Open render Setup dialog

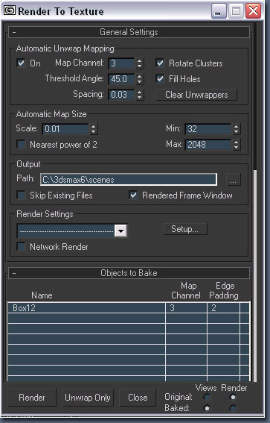click(185, 229)
